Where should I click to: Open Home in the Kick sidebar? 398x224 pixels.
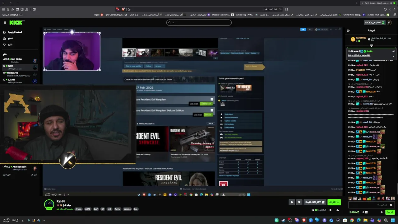(x=12, y=32)
